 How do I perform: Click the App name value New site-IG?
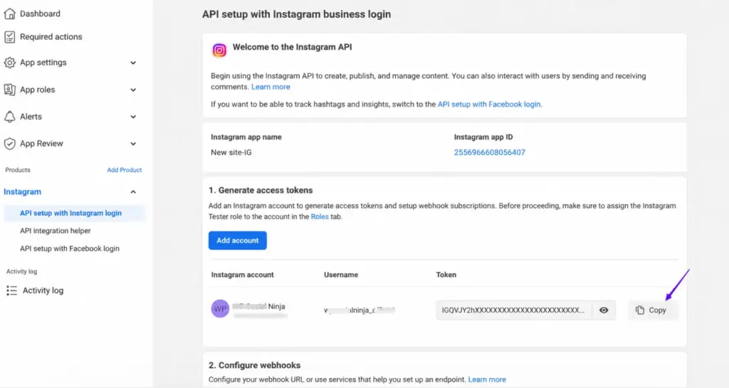231,152
